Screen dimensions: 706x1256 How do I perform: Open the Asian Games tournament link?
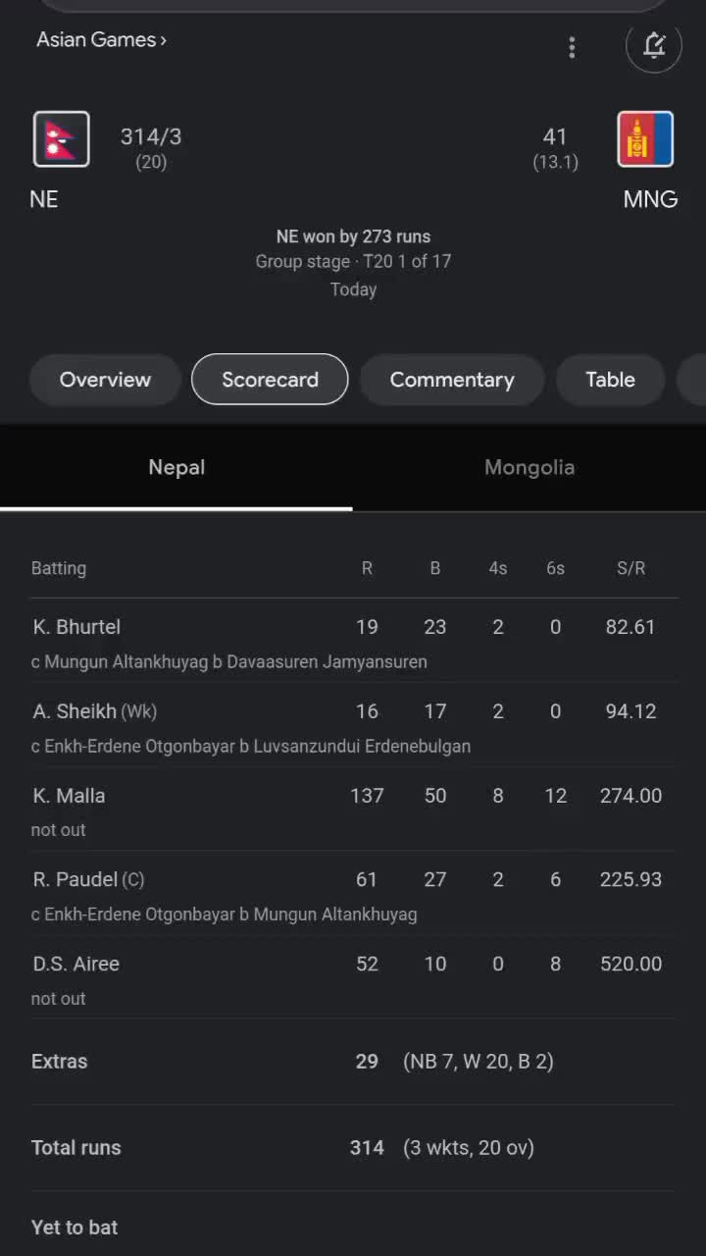point(101,40)
